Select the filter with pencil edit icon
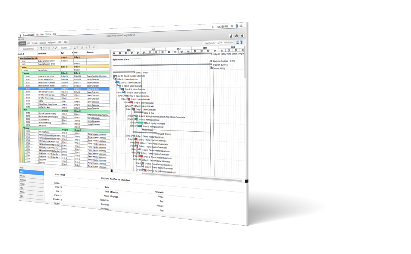The width and height of the screenshot is (411, 254). [x=90, y=47]
